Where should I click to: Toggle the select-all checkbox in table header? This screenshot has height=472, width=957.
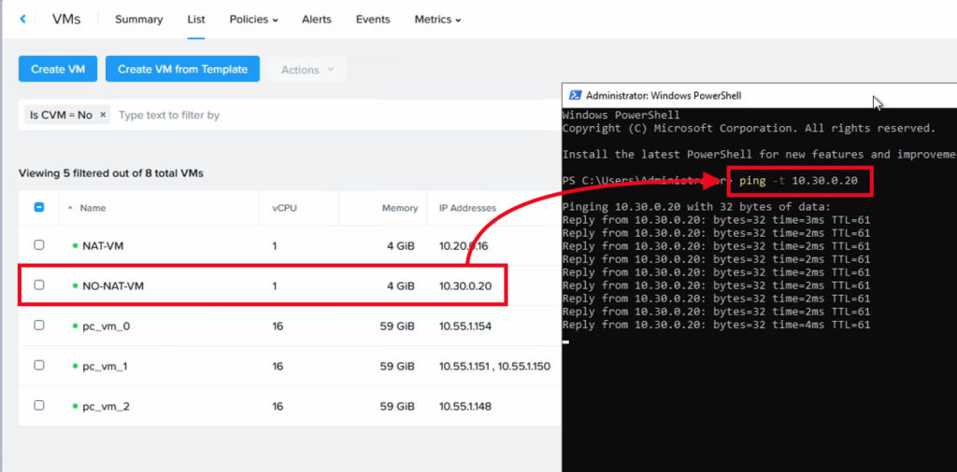(x=39, y=208)
